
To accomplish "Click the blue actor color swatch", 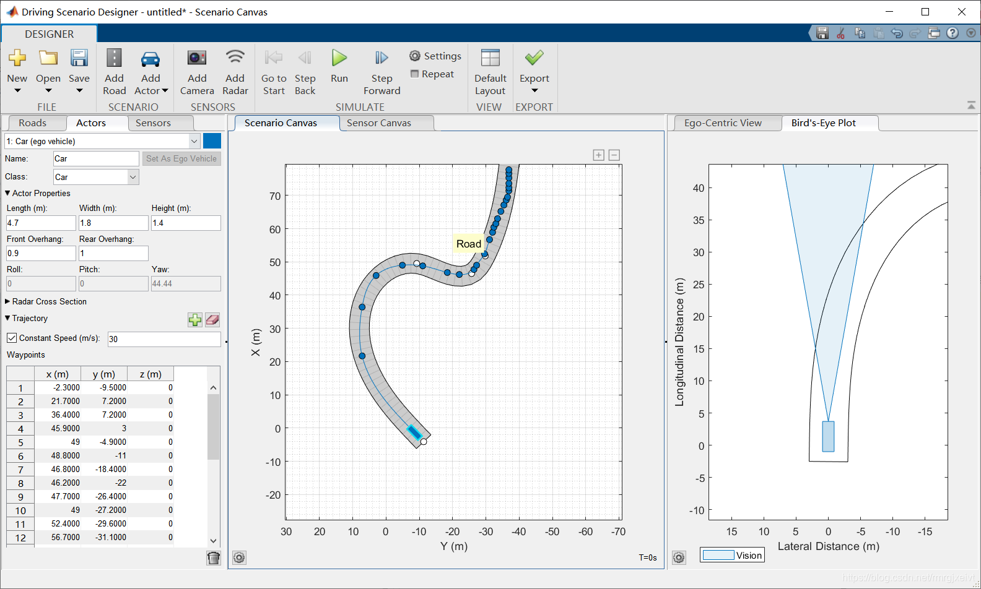I will tap(212, 141).
